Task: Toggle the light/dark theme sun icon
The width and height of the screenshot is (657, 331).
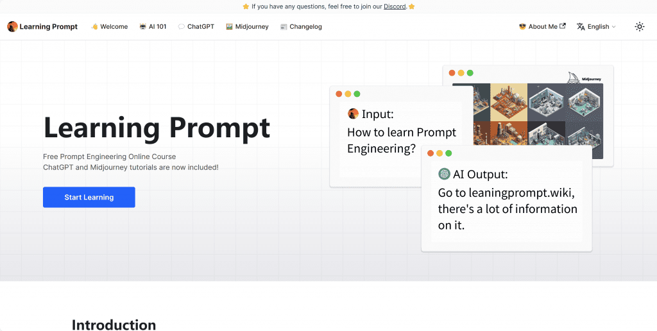Action: [639, 26]
